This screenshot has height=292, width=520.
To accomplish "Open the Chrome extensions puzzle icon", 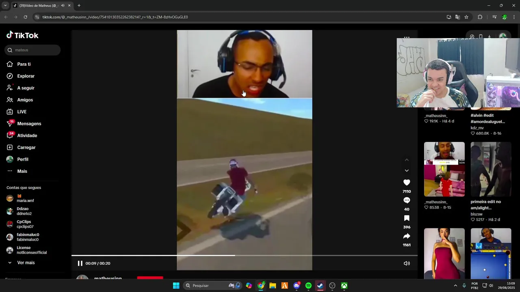I will point(480,17).
